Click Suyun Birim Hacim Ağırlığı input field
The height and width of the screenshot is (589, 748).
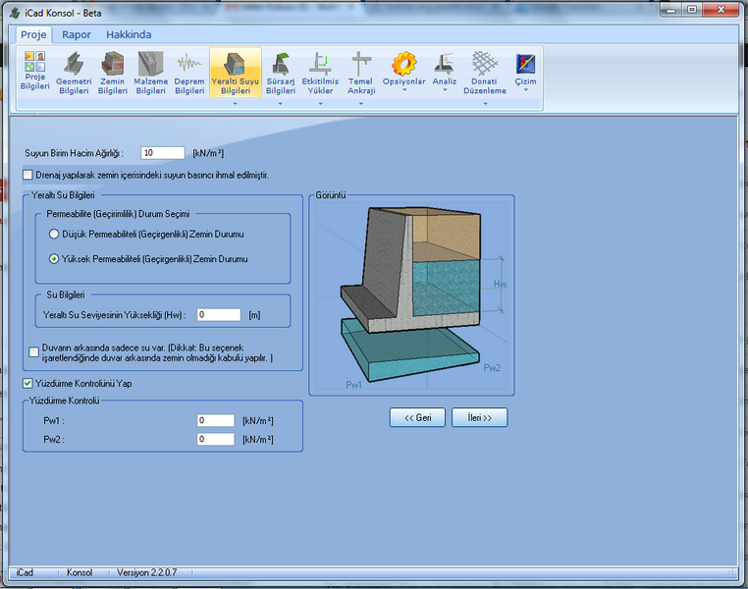[163, 153]
